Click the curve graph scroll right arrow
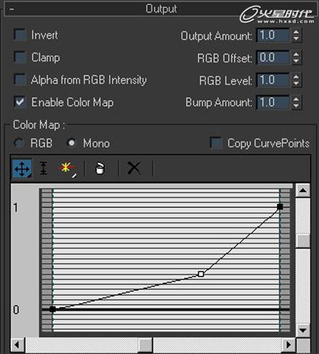Image resolution: width=319 pixels, height=354 pixels. point(289,345)
